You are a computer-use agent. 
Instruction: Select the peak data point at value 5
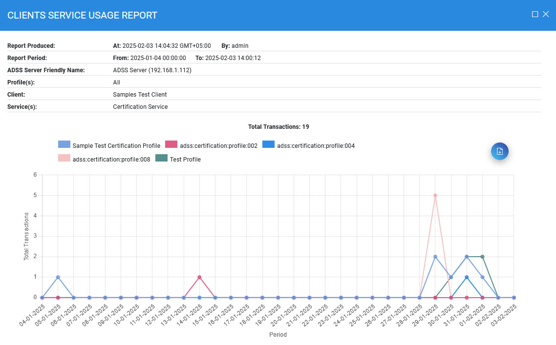click(x=435, y=195)
